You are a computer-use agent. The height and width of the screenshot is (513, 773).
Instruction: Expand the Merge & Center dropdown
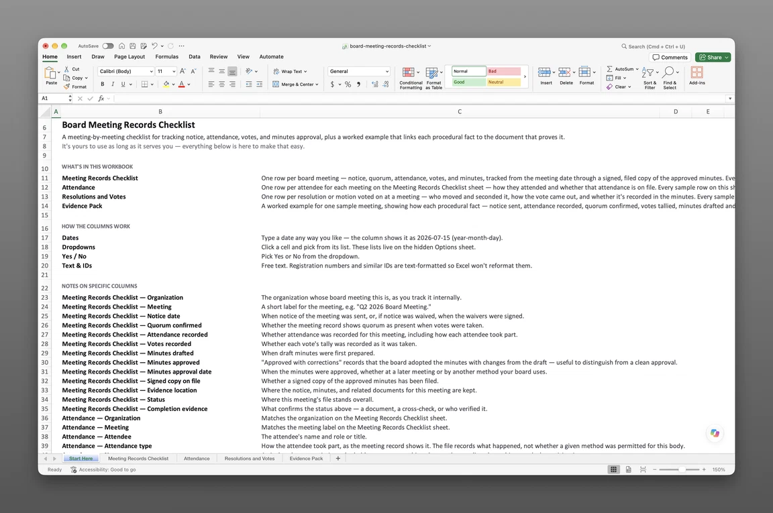(317, 84)
